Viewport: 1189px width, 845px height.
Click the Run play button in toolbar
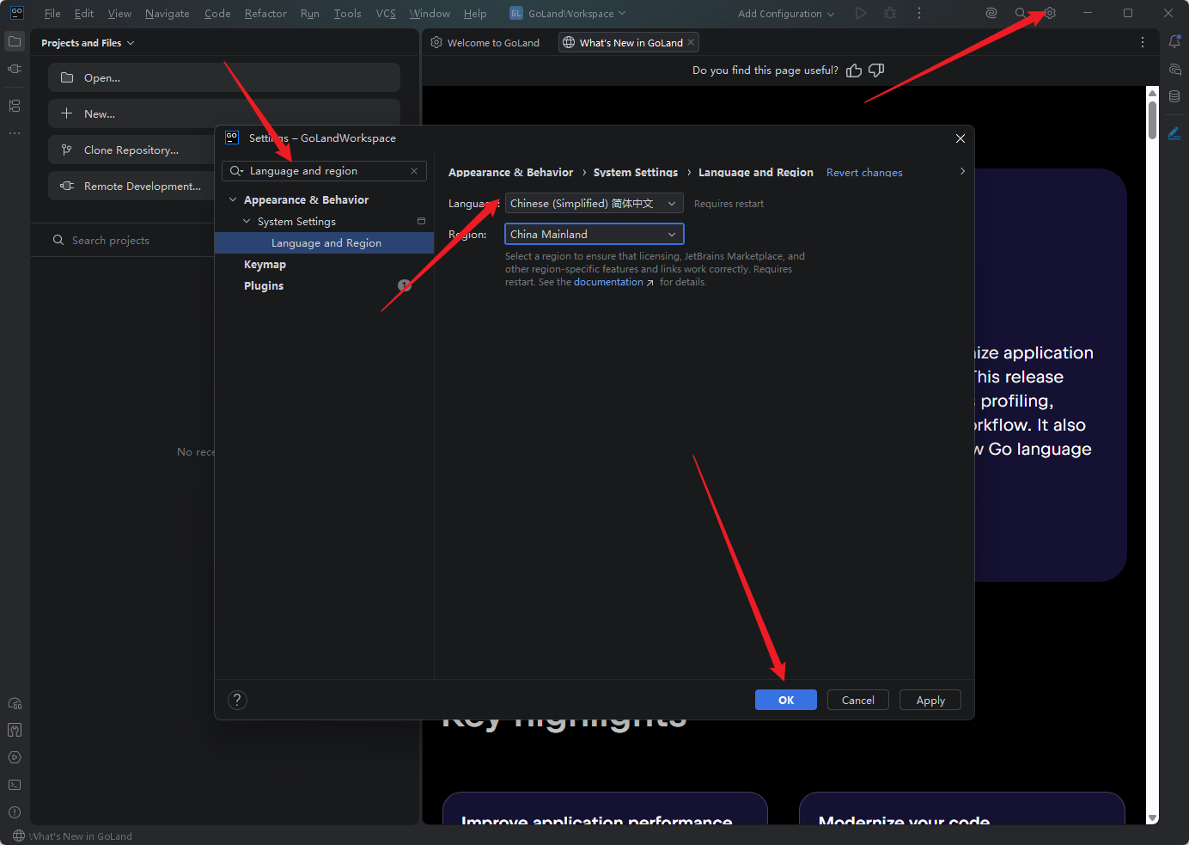point(861,13)
